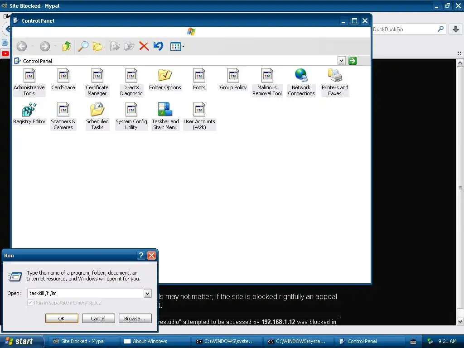Screen dimensions: 464x348
Task: Open the Mypal downloads arrow button
Action: [x=456, y=29]
